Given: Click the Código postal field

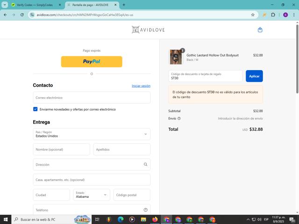Looking at the screenshot, I should click(132, 195).
